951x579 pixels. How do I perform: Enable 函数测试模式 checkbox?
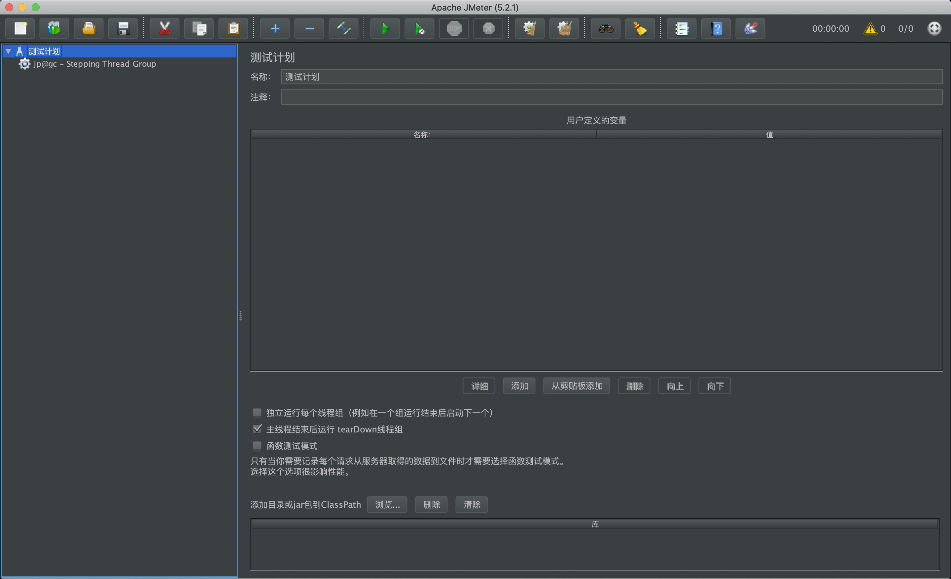tap(257, 446)
